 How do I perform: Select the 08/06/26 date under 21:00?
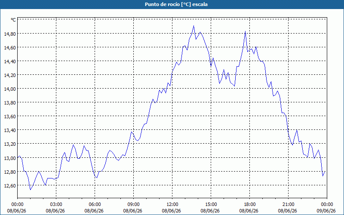[287, 211]
